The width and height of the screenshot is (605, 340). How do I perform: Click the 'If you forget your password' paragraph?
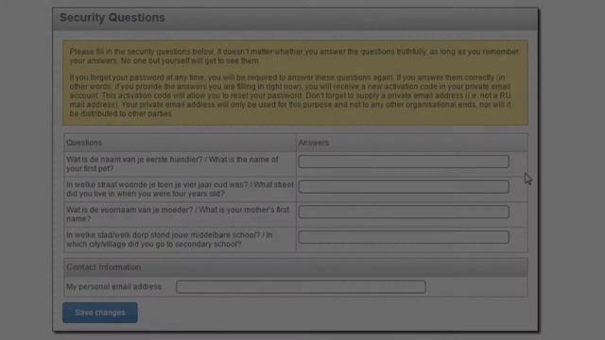290,95
